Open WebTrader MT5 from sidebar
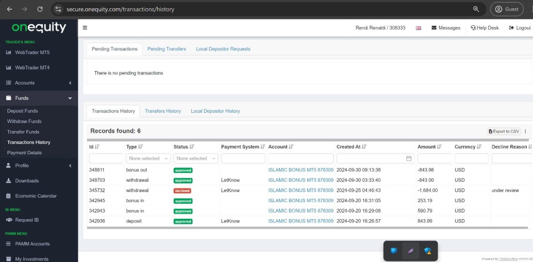Viewport: 533px width, 262px height. click(32, 53)
